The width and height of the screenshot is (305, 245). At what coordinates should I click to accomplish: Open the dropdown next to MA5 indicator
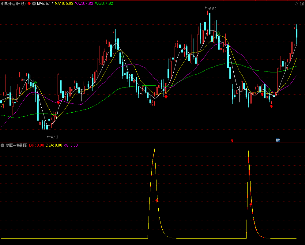[x=34, y=4]
